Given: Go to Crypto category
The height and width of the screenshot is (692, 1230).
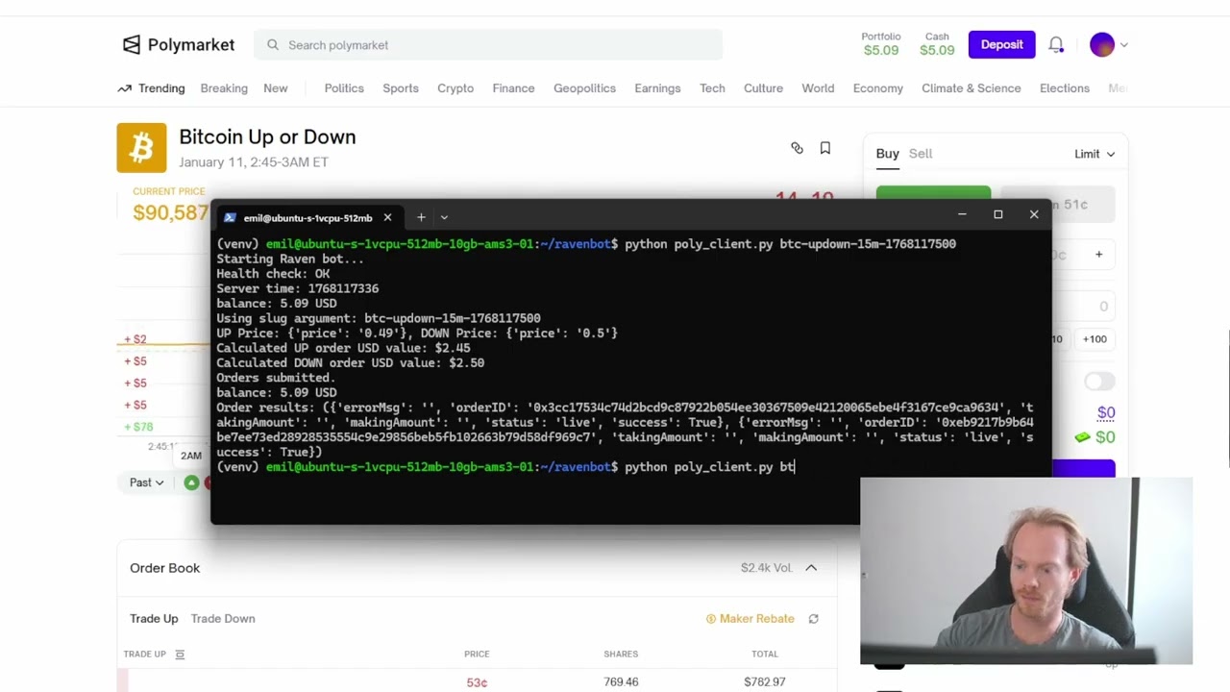Looking at the screenshot, I should coord(455,88).
